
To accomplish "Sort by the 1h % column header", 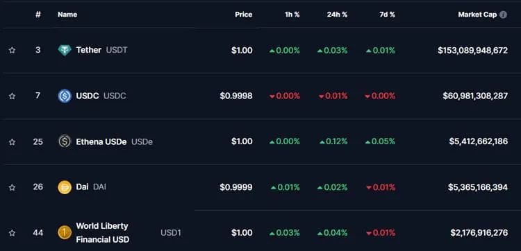I will (292, 15).
